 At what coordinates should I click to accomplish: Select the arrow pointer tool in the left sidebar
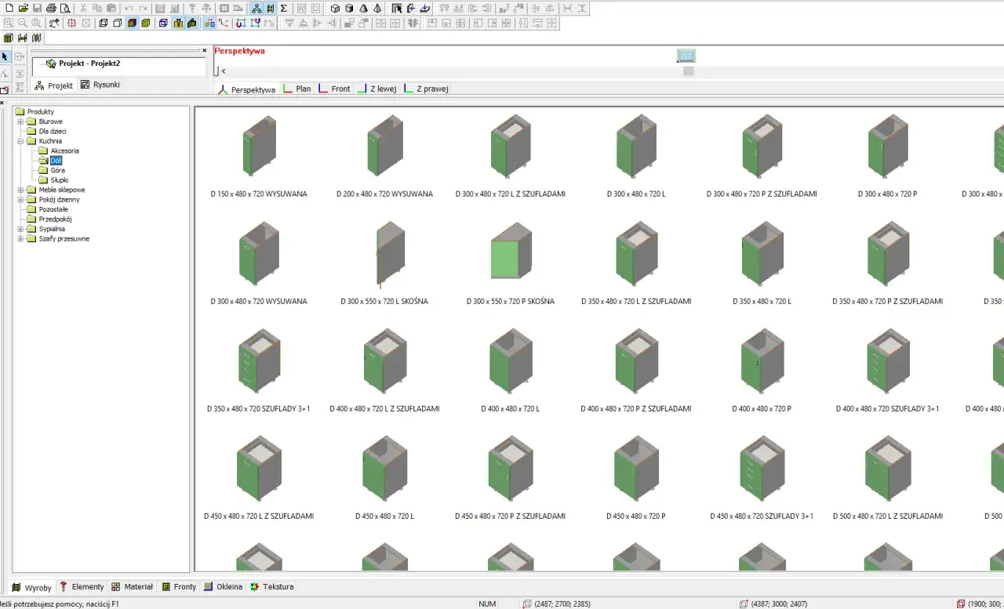click(5, 56)
